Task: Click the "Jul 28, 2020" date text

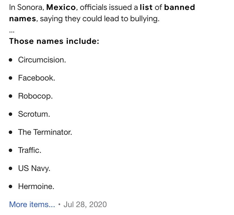Action: 85,205
